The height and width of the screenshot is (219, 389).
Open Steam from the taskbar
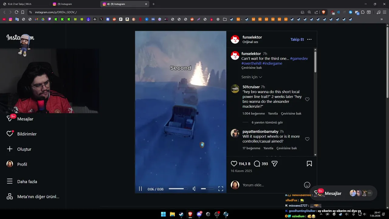click(x=181, y=214)
